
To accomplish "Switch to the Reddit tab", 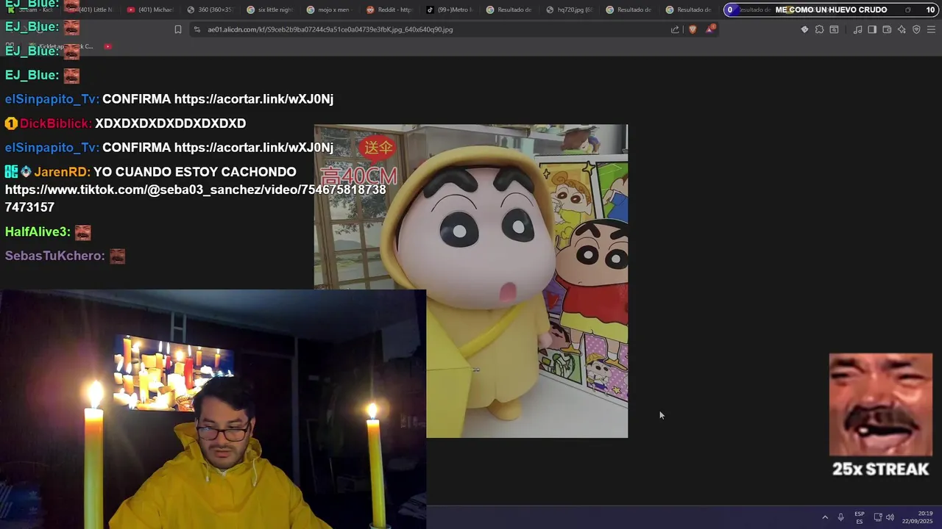I will [389, 10].
